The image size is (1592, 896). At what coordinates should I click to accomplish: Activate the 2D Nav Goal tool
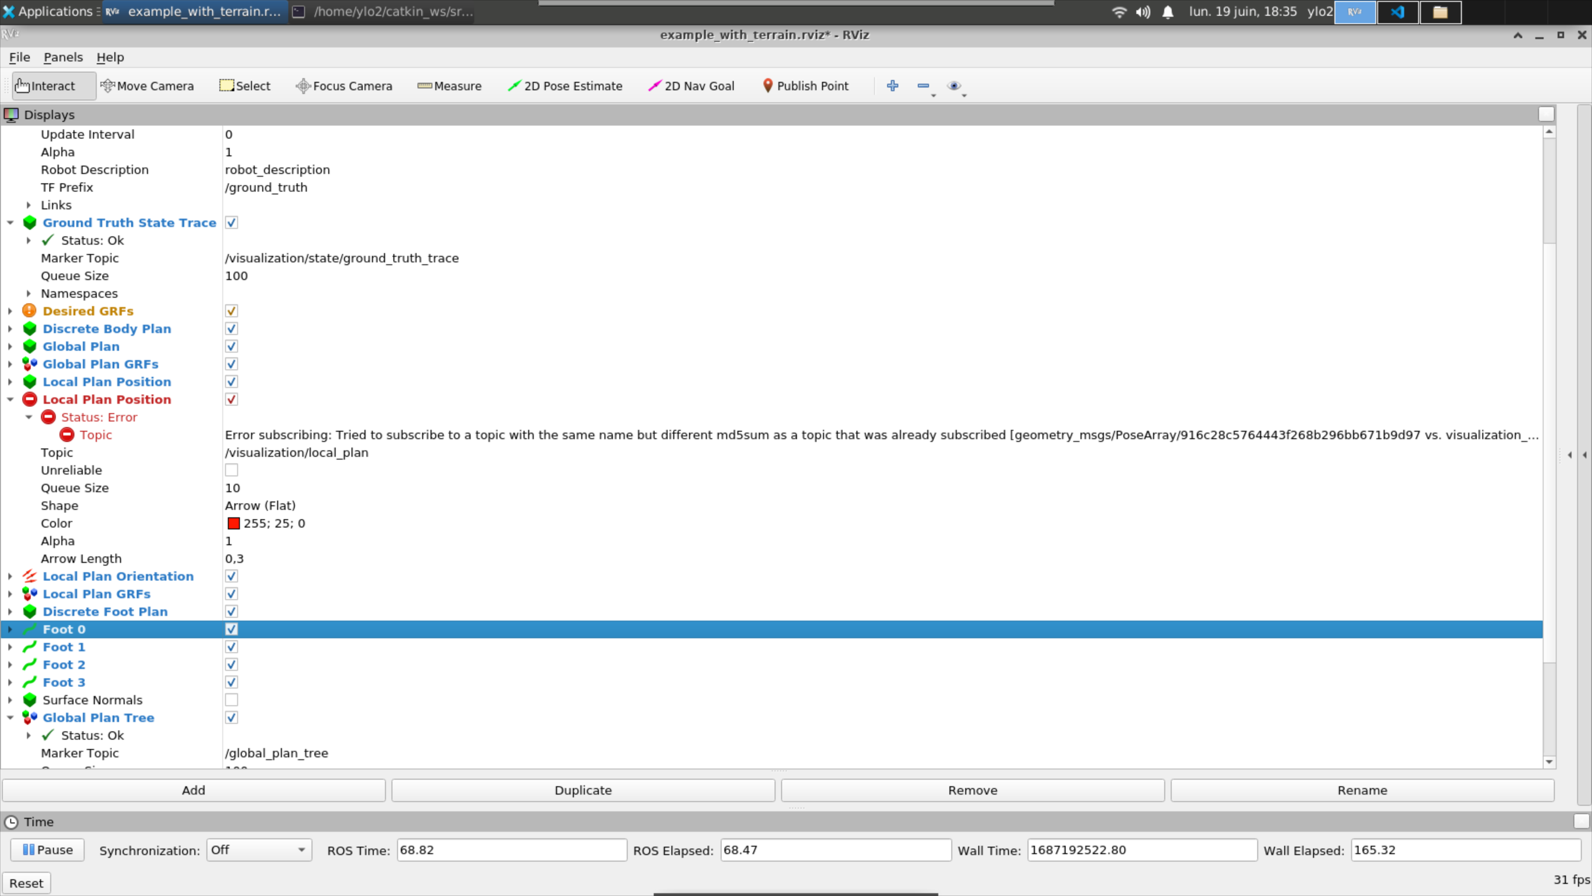(691, 86)
